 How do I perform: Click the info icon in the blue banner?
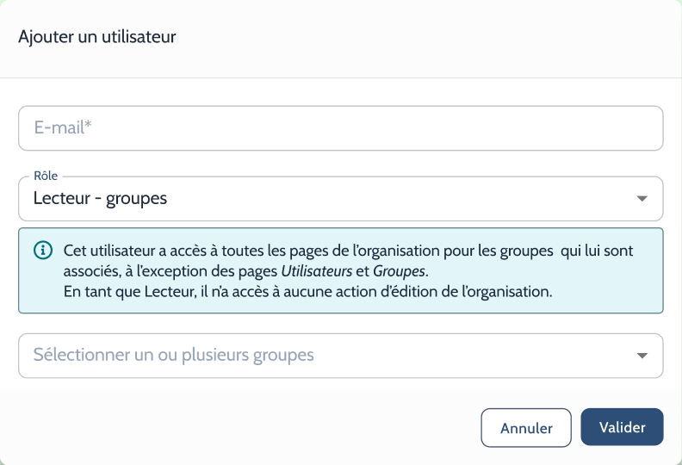click(x=43, y=250)
